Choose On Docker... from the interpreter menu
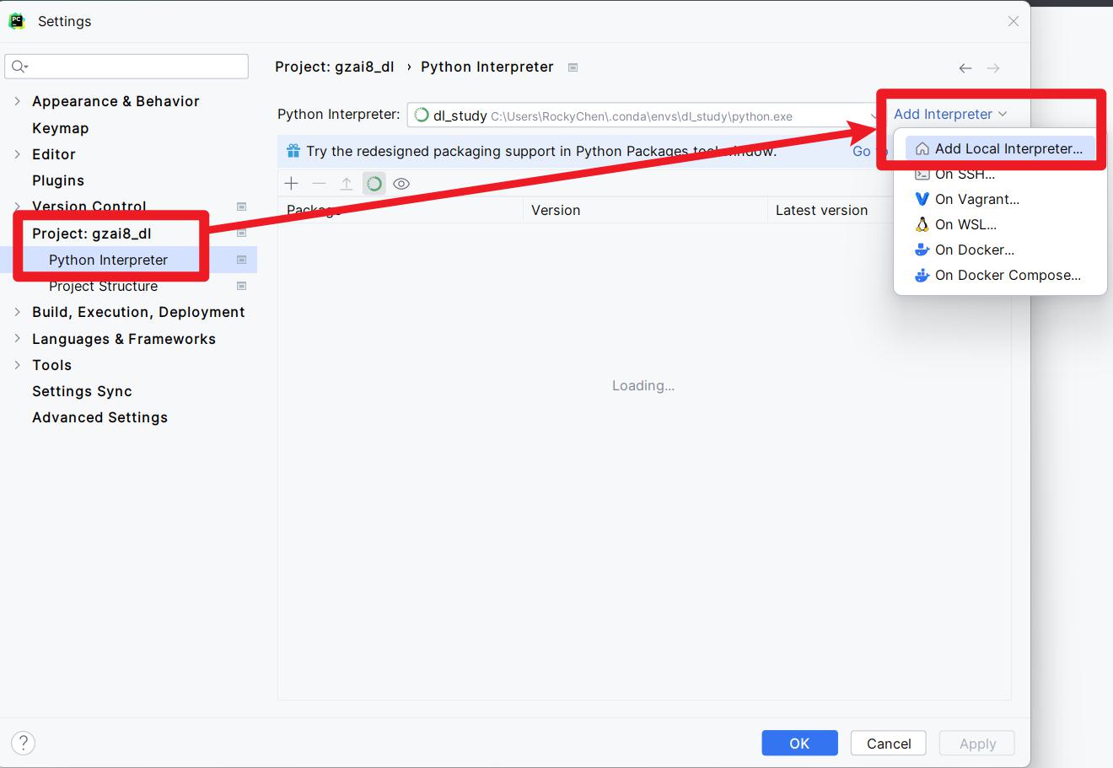1113x768 pixels. (1000, 250)
